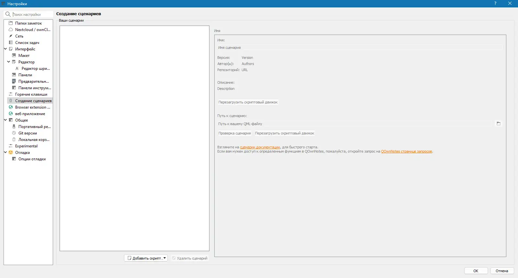Click the Панели инструментов toolbar icon
Screen dimensions: 518x278
pos(14,88)
